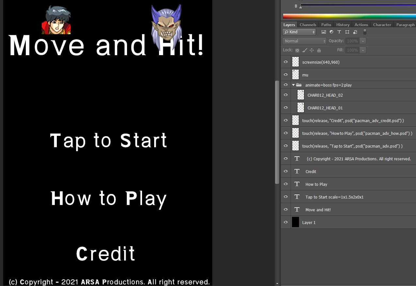Hide the 'Credit' text layer
The width and height of the screenshot is (416, 286).
click(x=285, y=171)
